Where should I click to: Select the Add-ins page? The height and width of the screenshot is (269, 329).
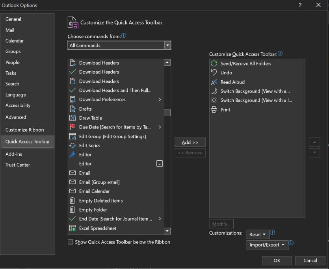tap(14, 154)
